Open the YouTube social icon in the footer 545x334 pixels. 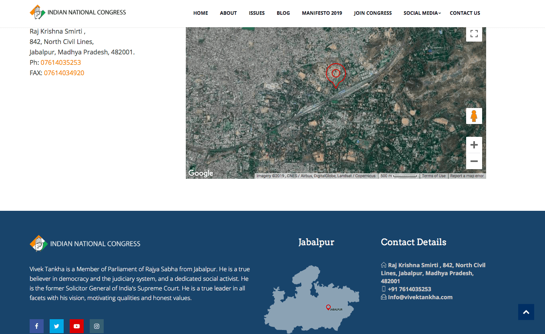pyautogui.click(x=76, y=326)
